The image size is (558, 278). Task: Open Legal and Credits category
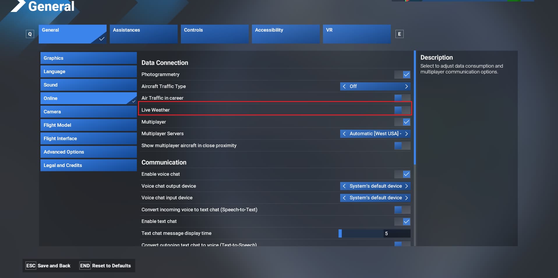[x=89, y=165]
